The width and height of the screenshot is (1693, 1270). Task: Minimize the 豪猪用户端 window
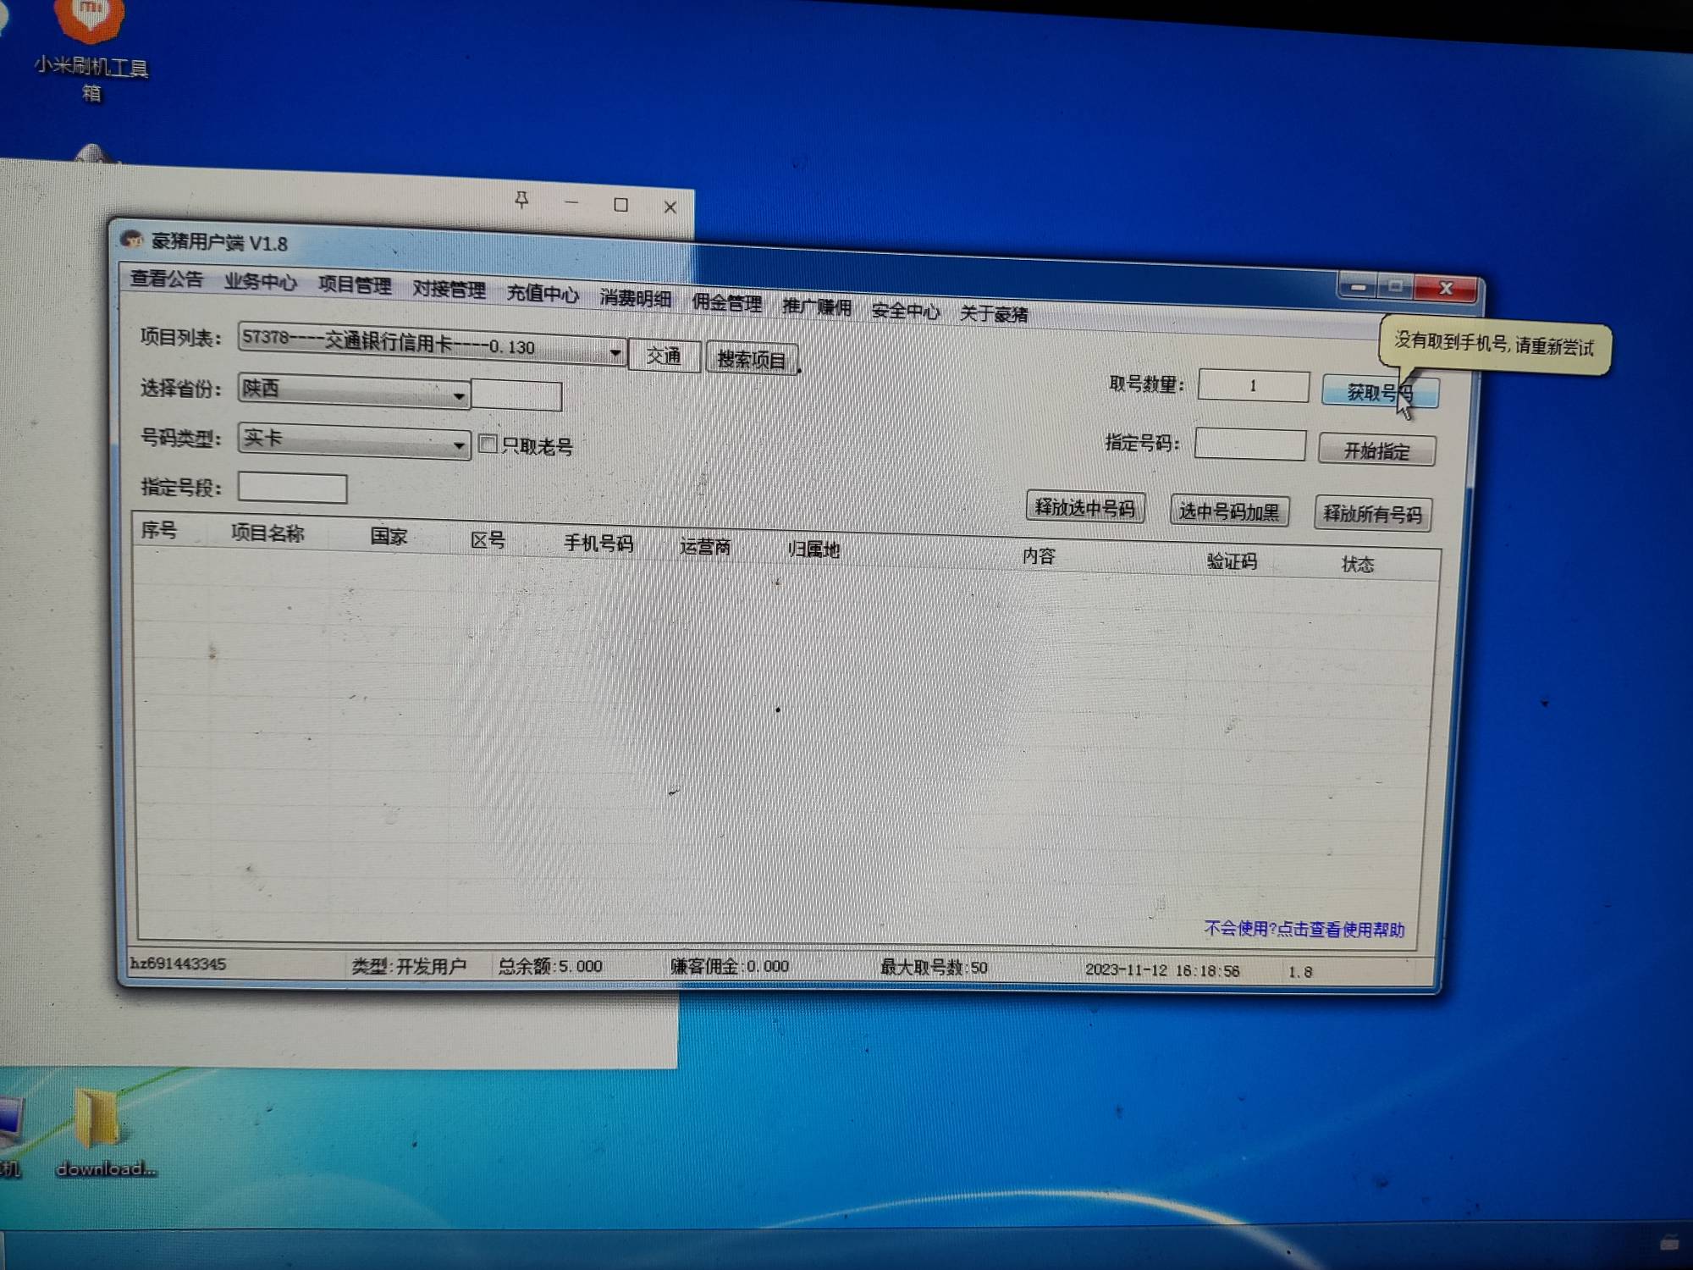pos(1358,287)
